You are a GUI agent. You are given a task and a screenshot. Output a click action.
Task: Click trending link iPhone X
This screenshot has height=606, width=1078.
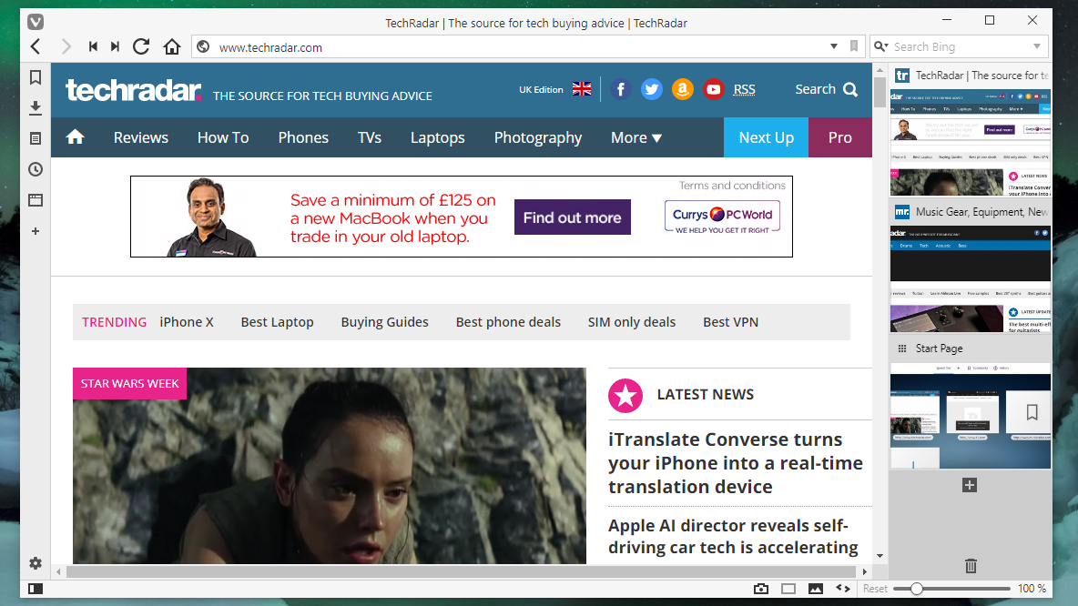tap(187, 322)
